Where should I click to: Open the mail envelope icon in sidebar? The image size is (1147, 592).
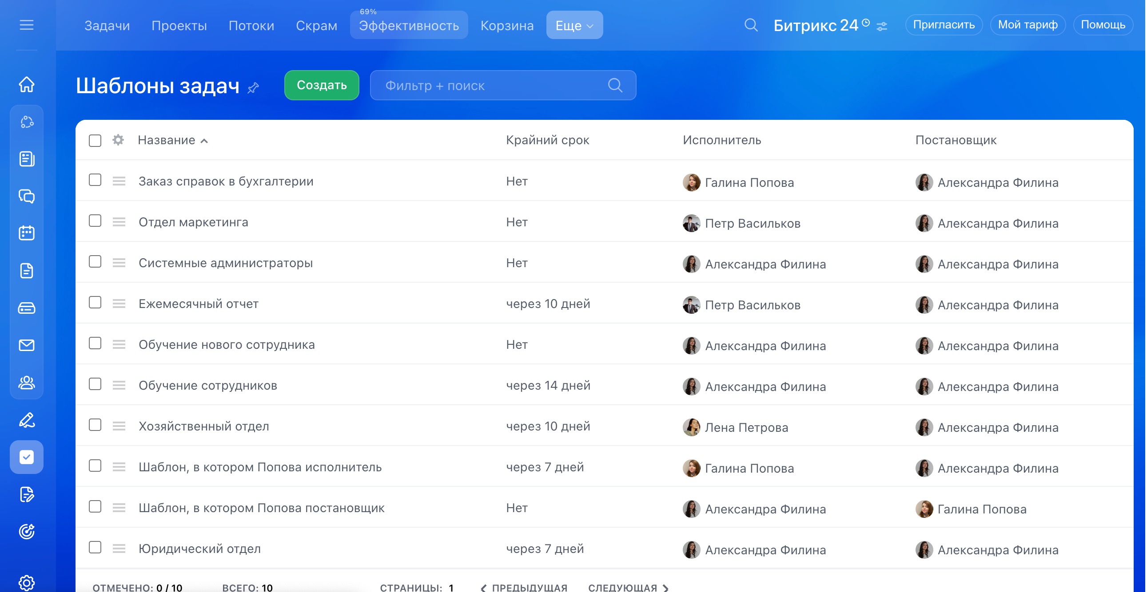coord(27,345)
